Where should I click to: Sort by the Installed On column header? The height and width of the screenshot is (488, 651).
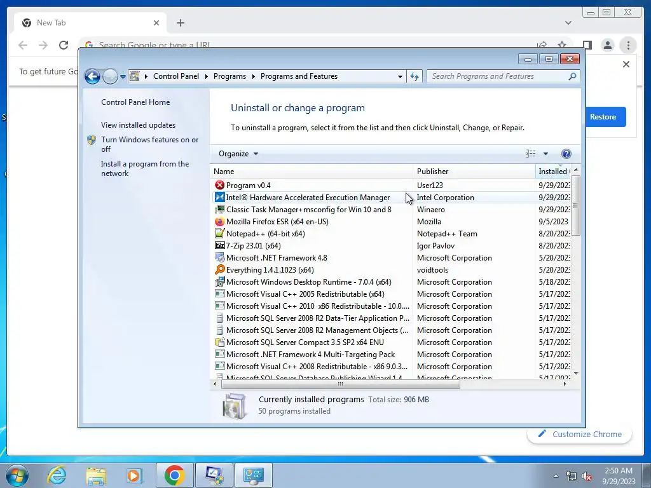pos(554,172)
